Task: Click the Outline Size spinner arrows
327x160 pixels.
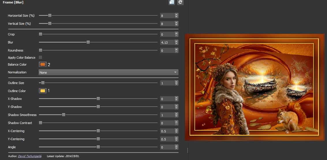Action: (x=176, y=83)
